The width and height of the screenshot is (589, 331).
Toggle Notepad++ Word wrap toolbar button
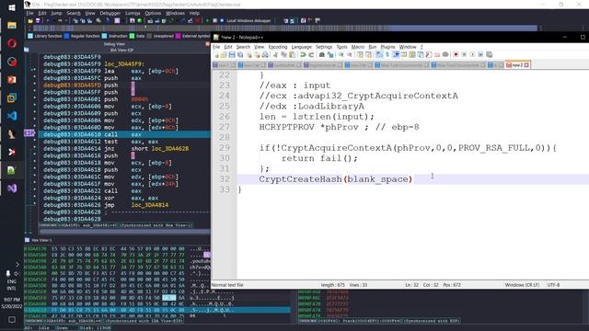pyautogui.click(x=379, y=55)
